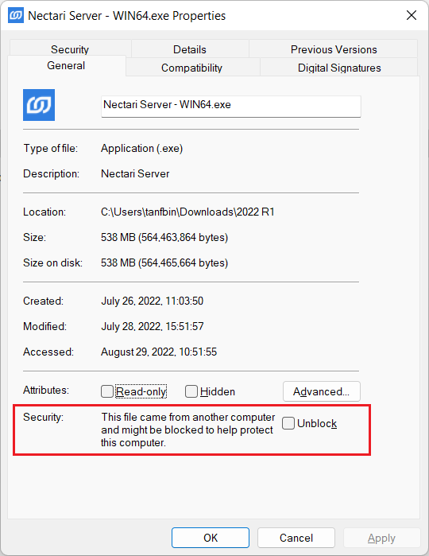Open the Compatibility tab

pyautogui.click(x=192, y=68)
